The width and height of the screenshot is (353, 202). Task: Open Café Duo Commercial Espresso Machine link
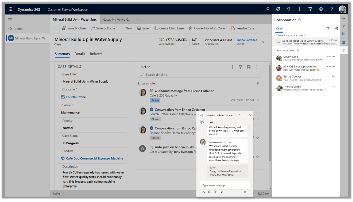point(95,159)
